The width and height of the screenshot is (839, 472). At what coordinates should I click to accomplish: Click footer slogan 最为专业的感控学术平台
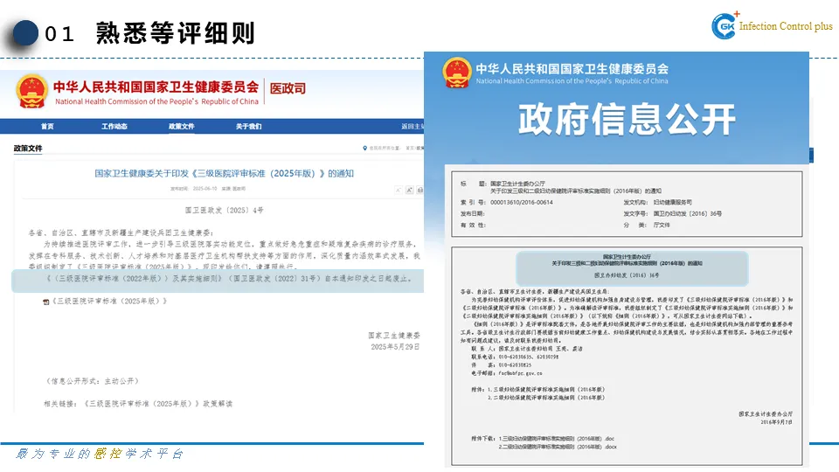pyautogui.click(x=100, y=454)
